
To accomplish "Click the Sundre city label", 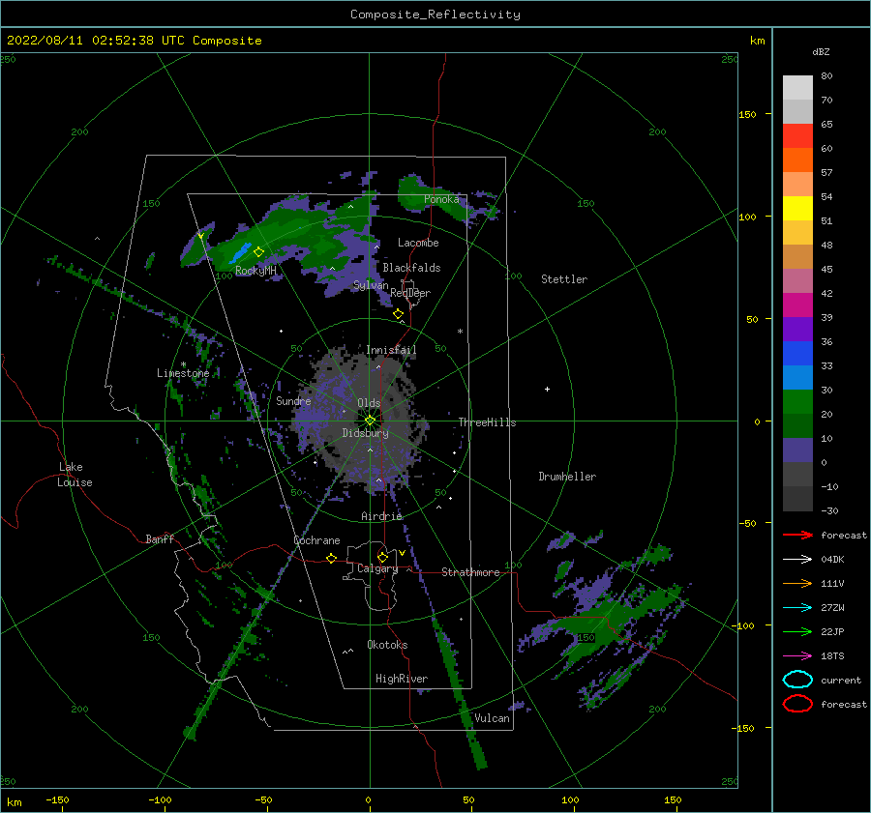I will pos(293,400).
